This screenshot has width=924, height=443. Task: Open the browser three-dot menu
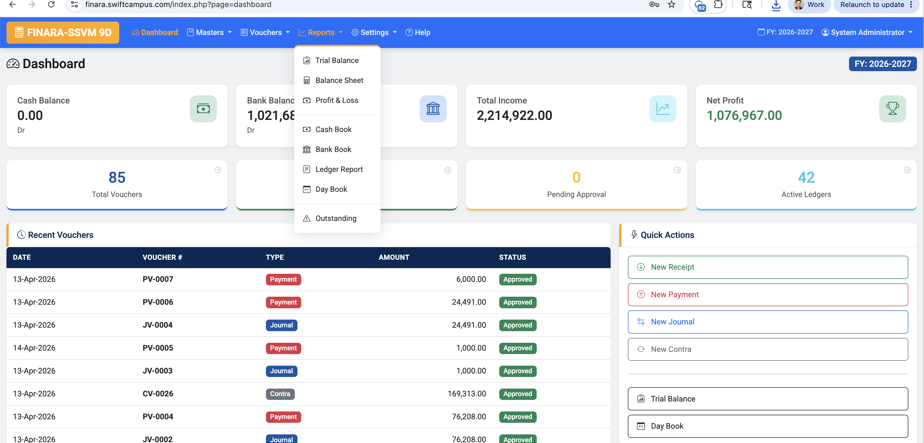(911, 5)
